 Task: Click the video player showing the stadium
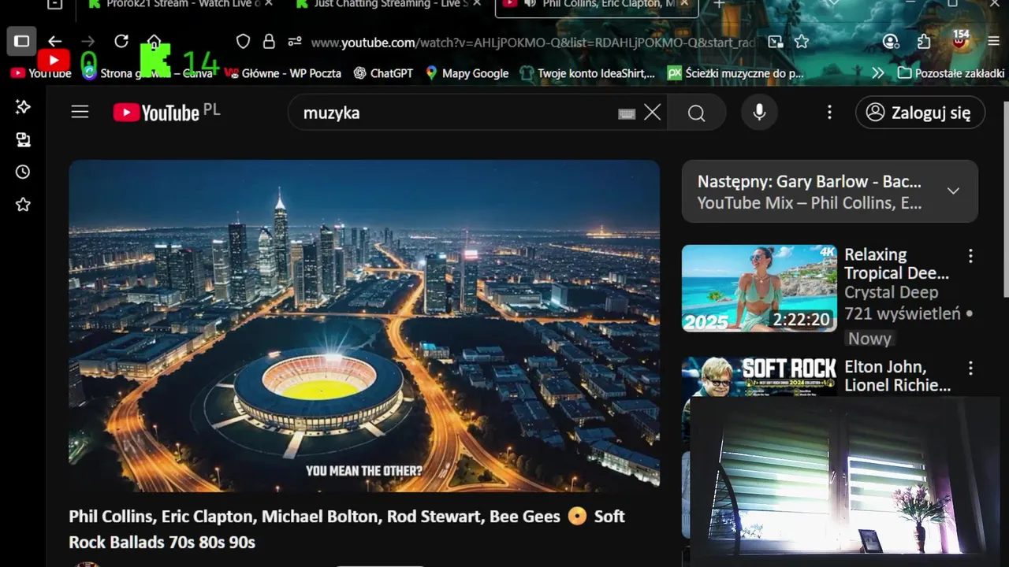(364, 326)
